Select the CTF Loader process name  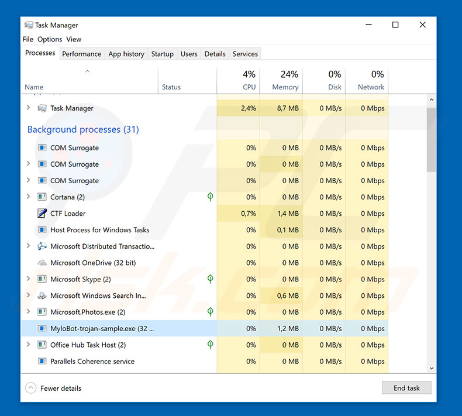[68, 214]
